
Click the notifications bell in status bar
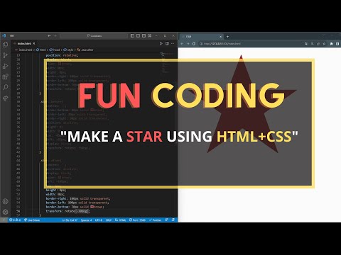(173, 220)
